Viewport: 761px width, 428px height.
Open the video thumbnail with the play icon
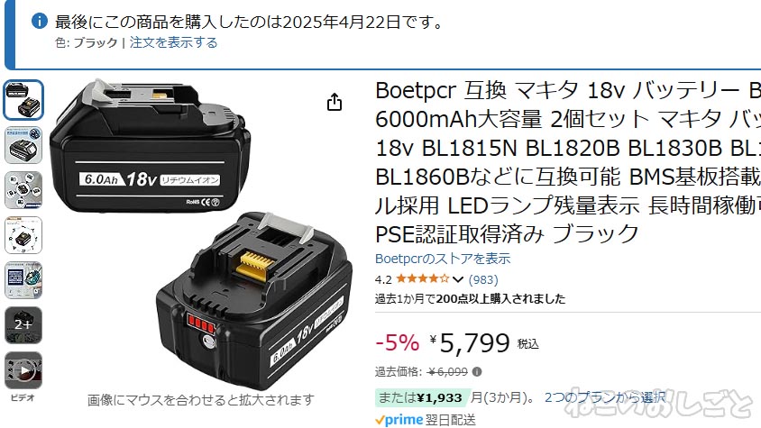click(x=23, y=370)
